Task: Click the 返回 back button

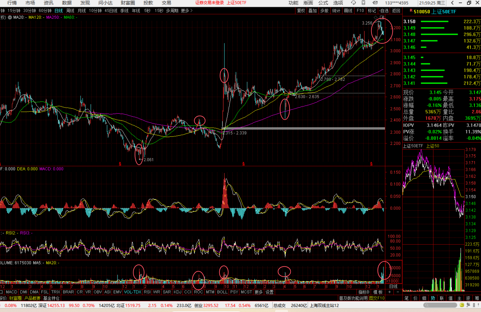Action: point(396,11)
